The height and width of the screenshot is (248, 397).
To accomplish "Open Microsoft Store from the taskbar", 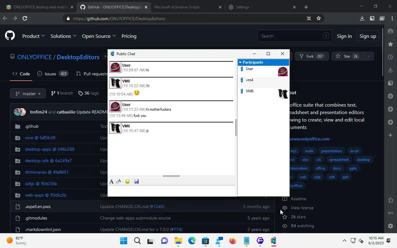I will pyautogui.click(x=205, y=241).
